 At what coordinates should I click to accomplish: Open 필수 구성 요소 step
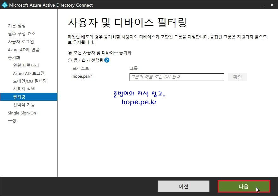(x=21, y=34)
